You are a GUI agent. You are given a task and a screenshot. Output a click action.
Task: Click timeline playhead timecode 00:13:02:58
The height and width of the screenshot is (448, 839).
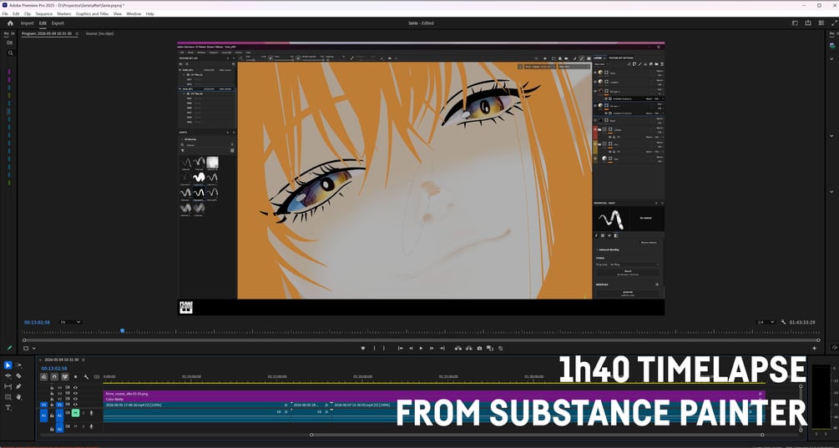(54, 369)
